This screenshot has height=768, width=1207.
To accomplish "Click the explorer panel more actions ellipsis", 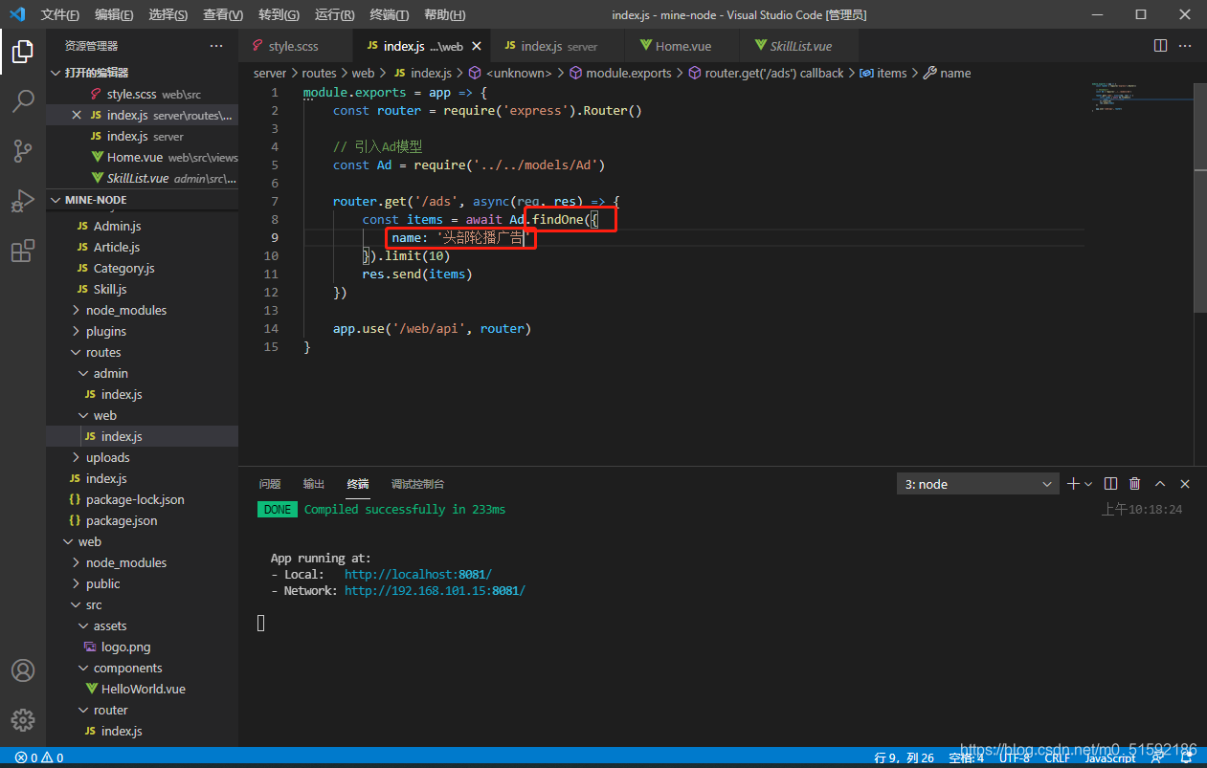I will pos(216,46).
